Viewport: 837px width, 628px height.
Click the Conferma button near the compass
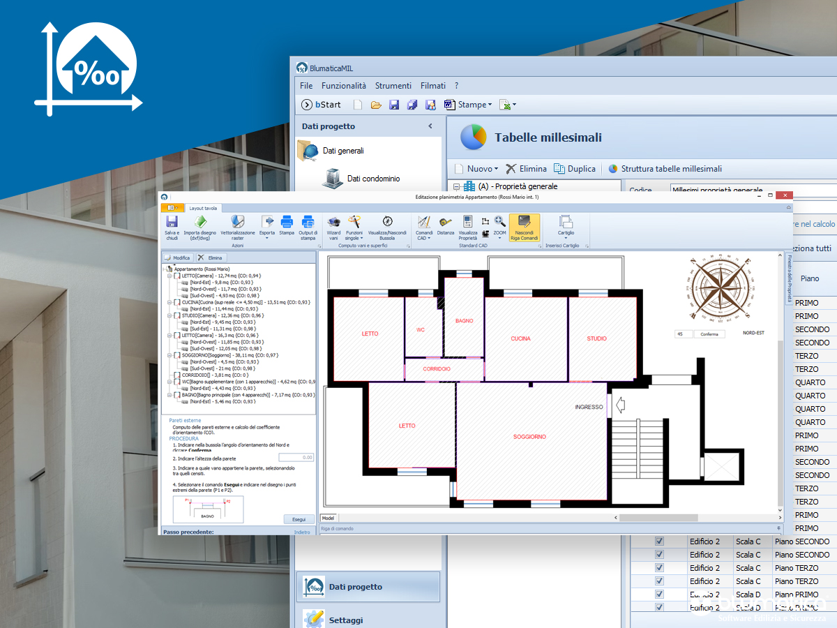coord(709,334)
